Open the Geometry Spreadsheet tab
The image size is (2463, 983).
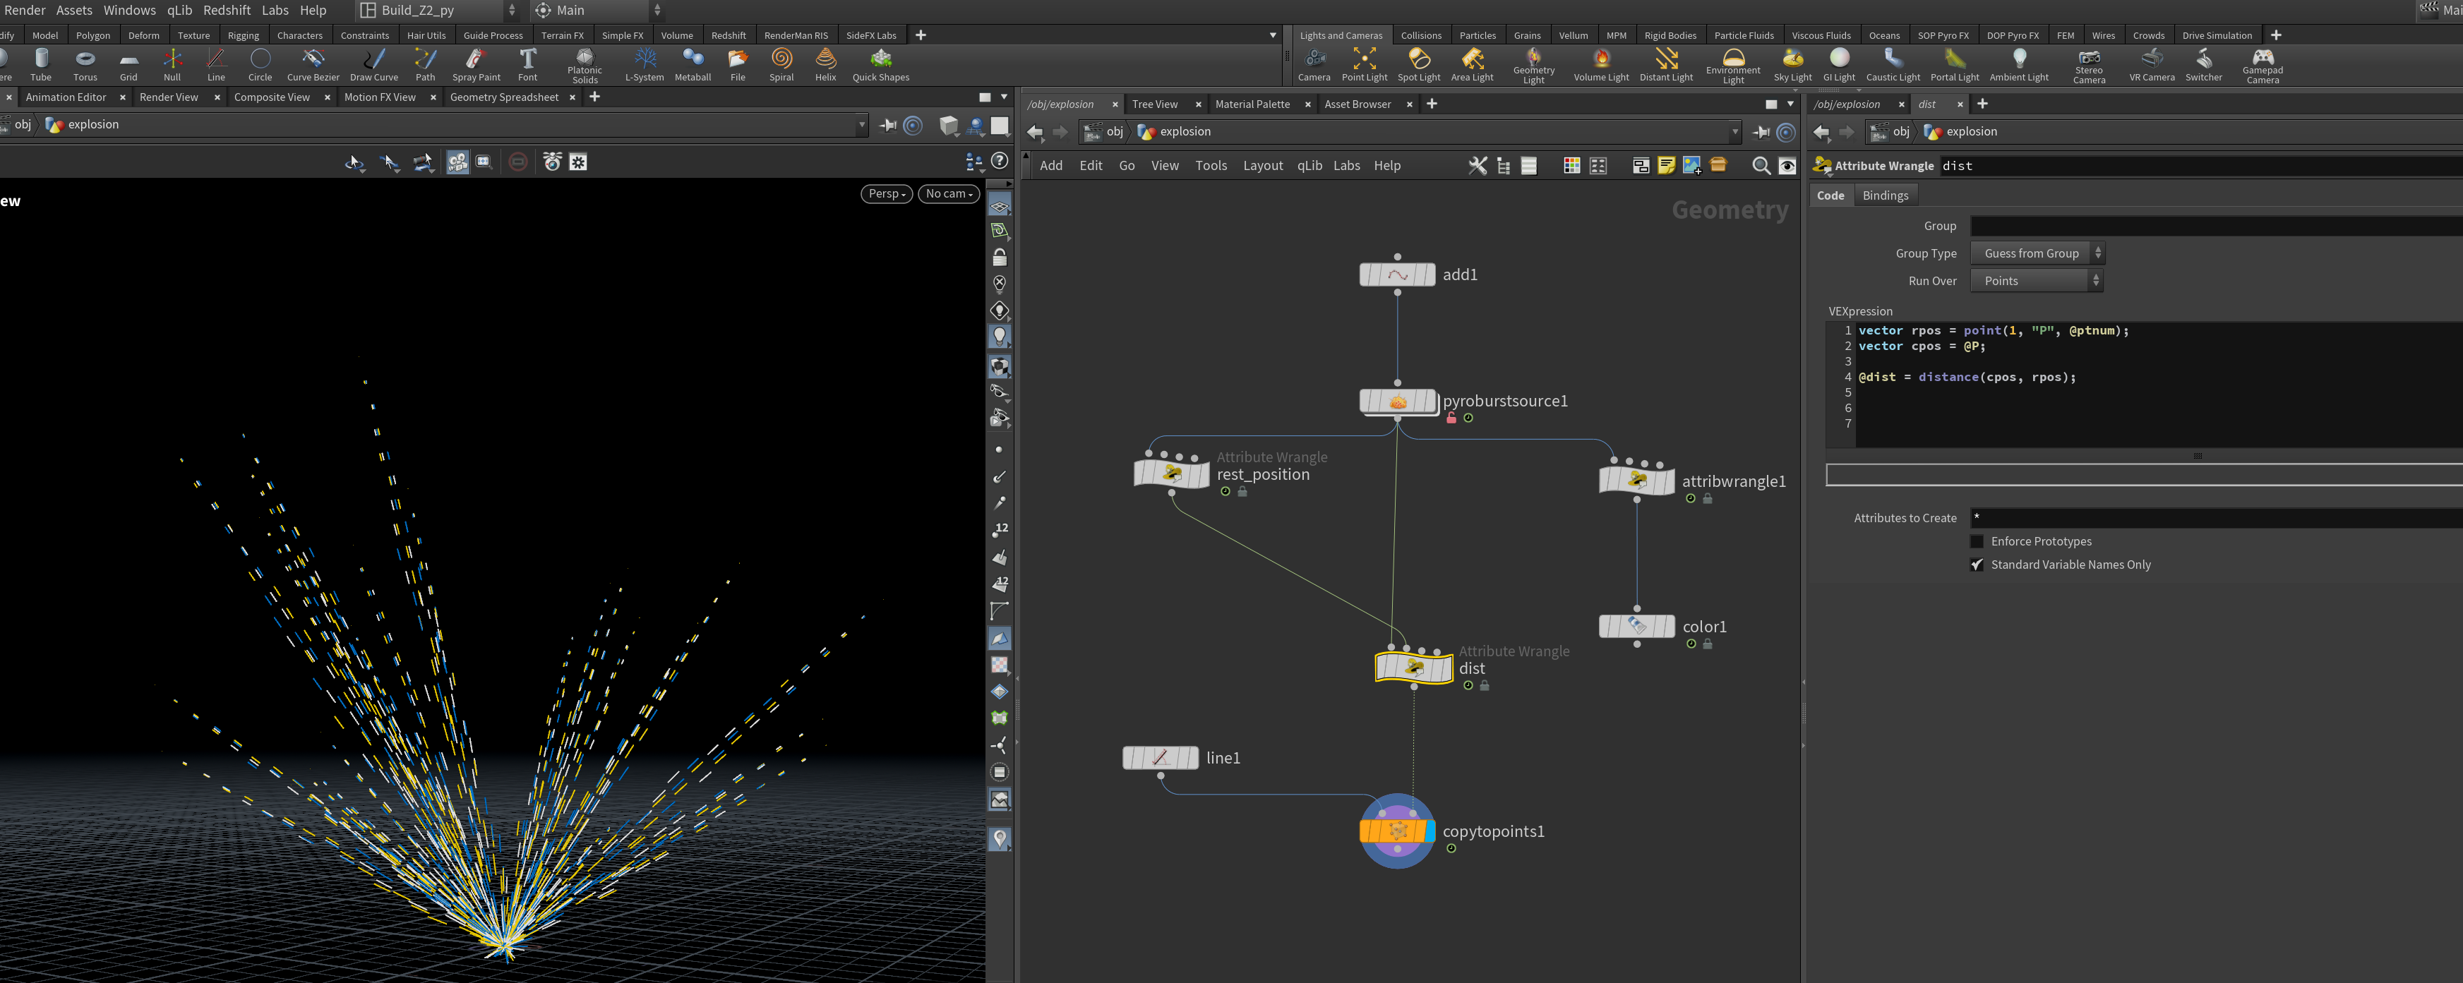click(x=504, y=97)
